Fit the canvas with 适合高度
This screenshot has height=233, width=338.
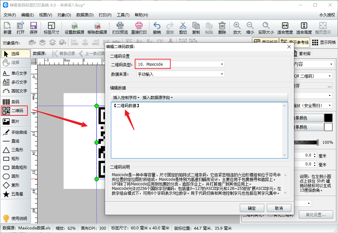tap(304, 28)
